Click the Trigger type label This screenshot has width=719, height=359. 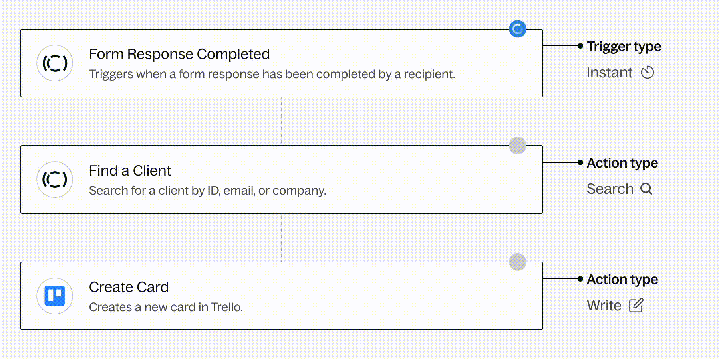(624, 47)
